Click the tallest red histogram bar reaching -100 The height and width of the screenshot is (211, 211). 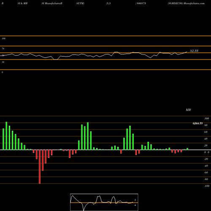coord(40,167)
